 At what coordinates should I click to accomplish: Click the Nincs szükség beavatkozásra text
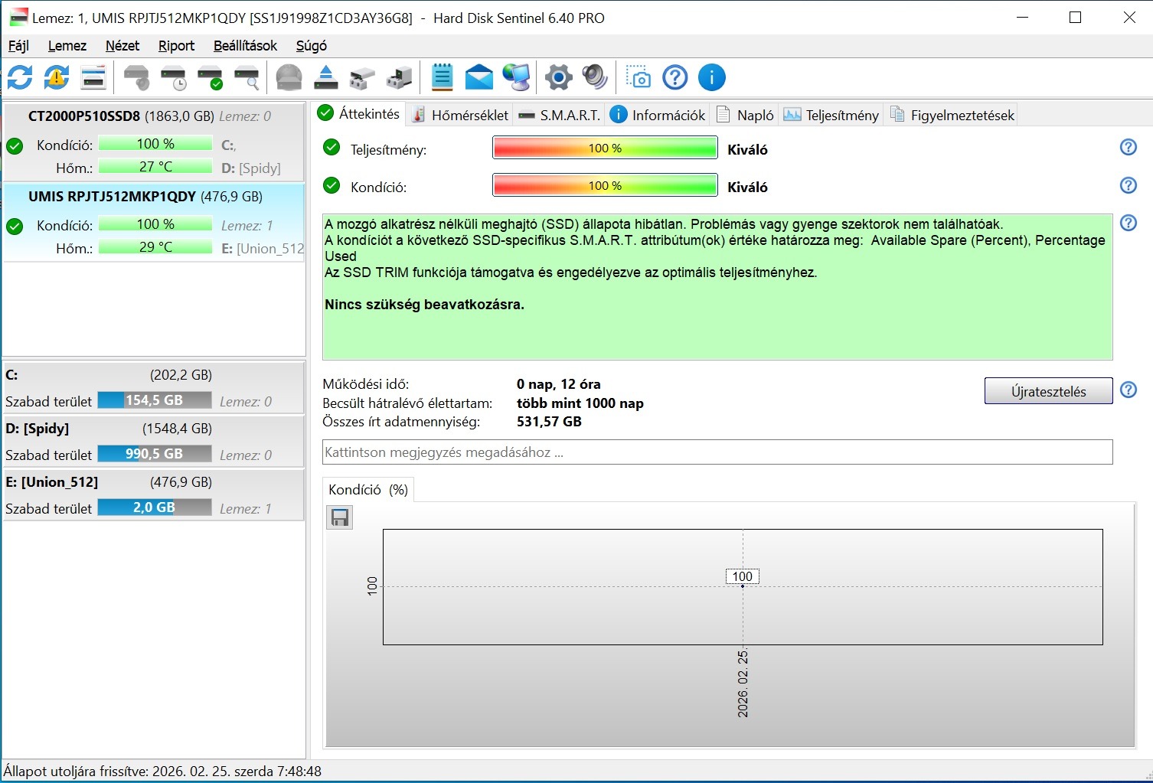(424, 305)
